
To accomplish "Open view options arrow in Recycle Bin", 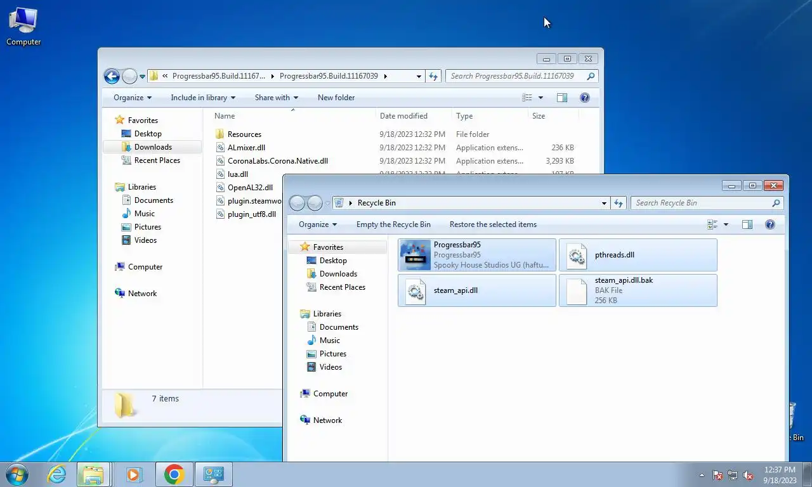I will click(726, 224).
